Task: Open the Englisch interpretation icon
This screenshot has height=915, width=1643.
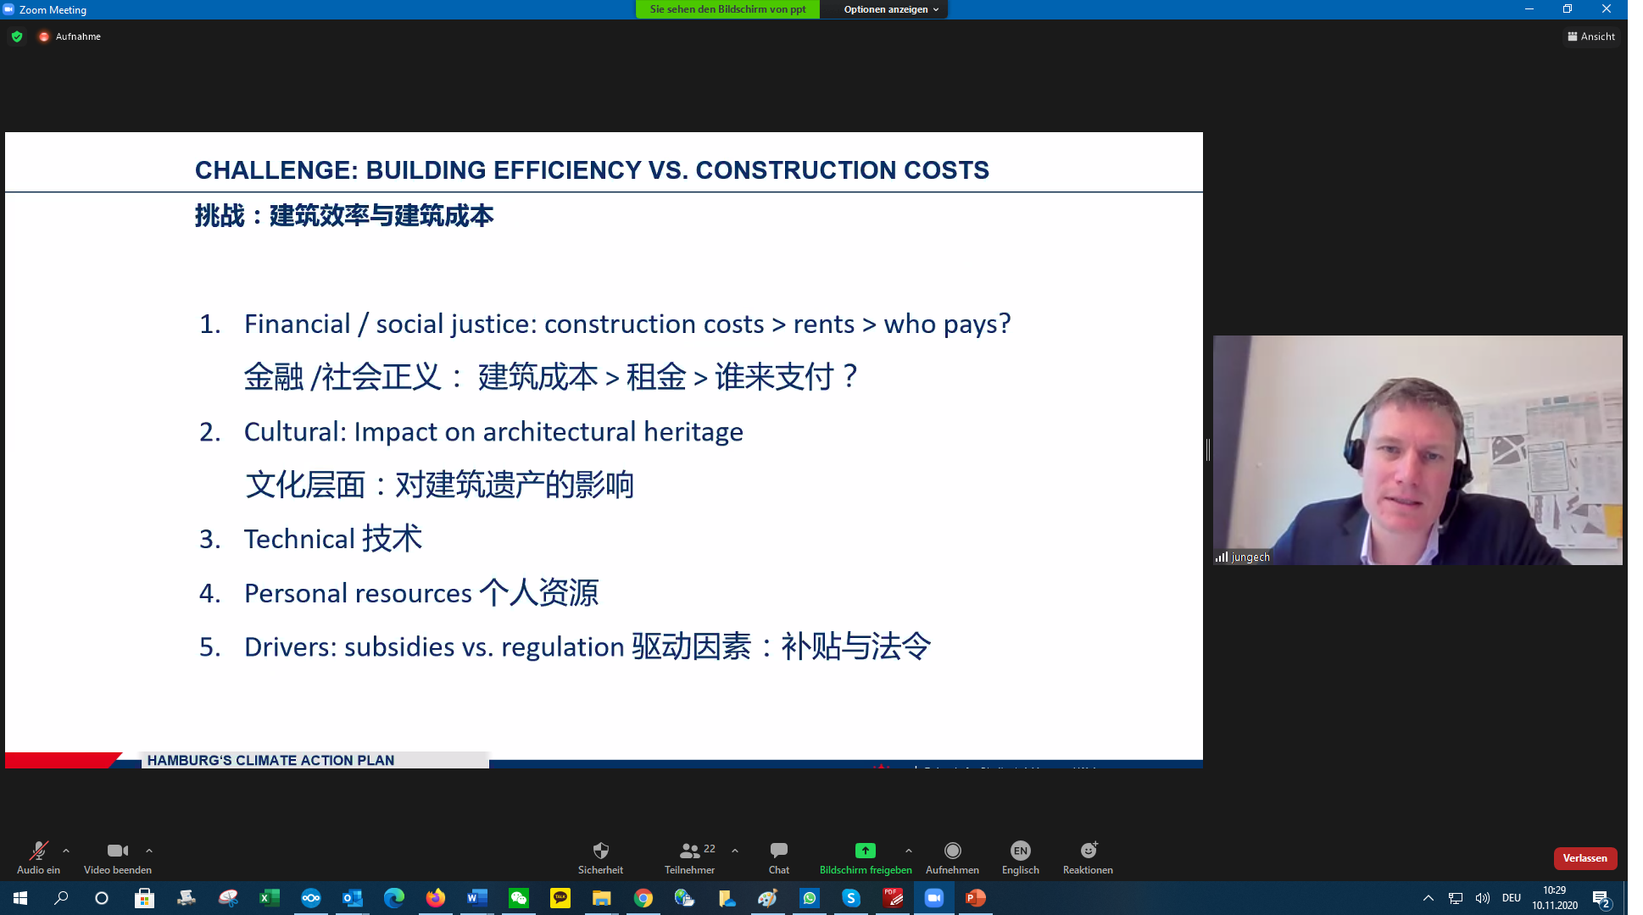Action: 1020,851
